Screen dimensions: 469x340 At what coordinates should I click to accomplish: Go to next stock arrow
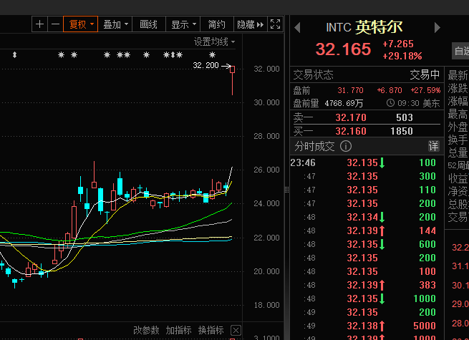pyautogui.click(x=437, y=27)
